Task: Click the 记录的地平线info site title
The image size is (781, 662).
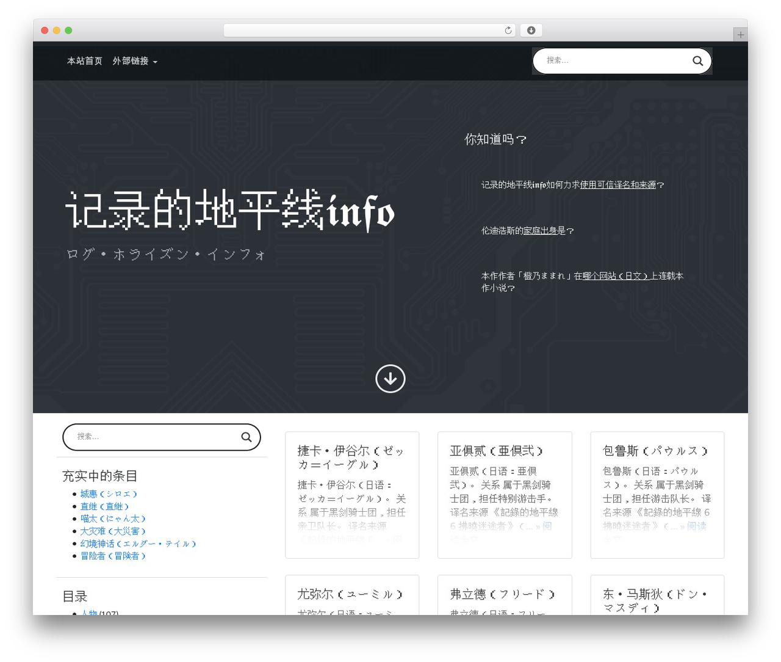Action: coord(230,210)
